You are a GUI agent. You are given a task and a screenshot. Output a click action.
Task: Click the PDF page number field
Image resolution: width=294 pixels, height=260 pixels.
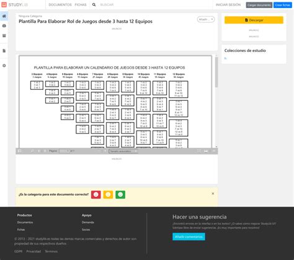[x=65, y=151]
